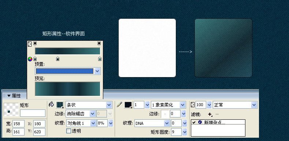Open the 1 象素柔化 stroke type dropdown

point(183,105)
